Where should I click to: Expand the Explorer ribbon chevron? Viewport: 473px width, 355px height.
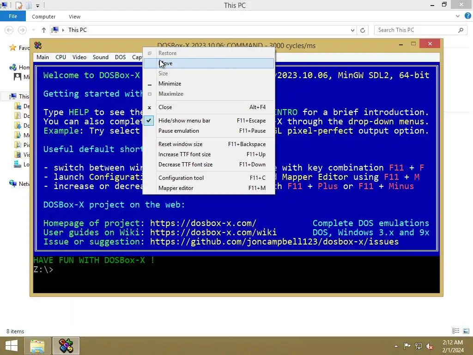(x=458, y=16)
